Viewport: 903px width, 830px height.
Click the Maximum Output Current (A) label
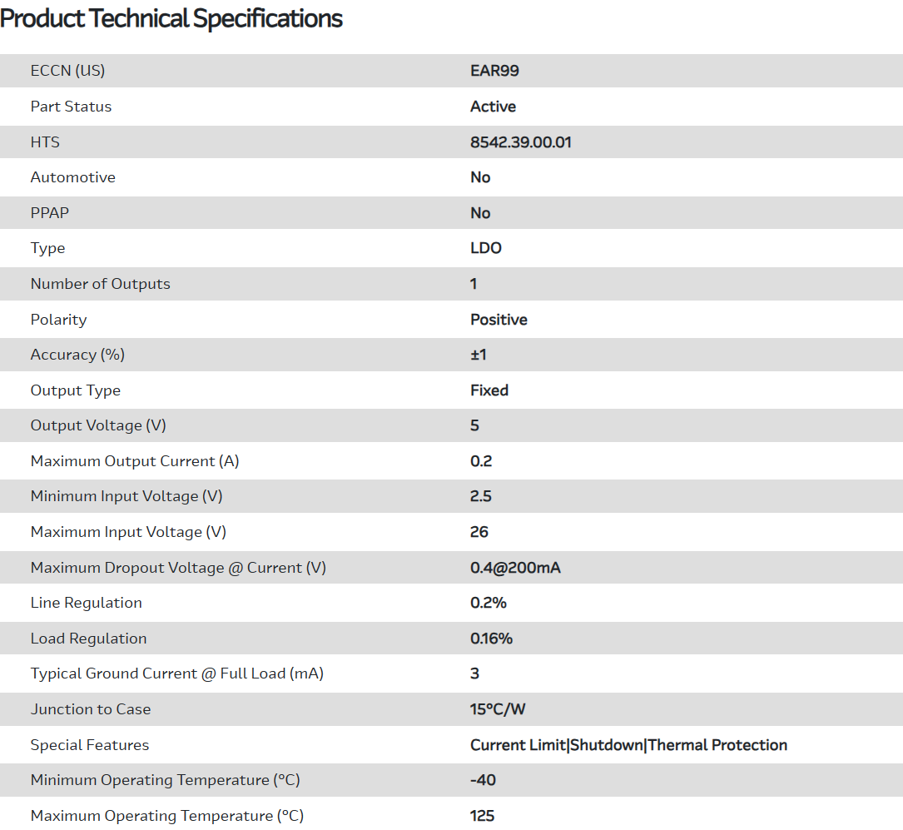pyautogui.click(x=135, y=461)
